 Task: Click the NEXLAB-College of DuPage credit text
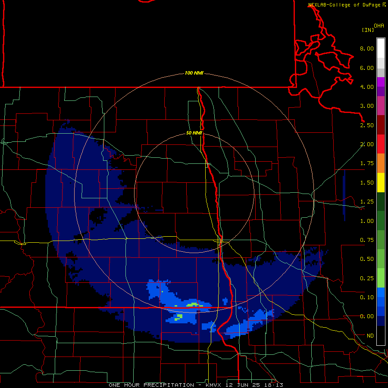pos(347,5)
